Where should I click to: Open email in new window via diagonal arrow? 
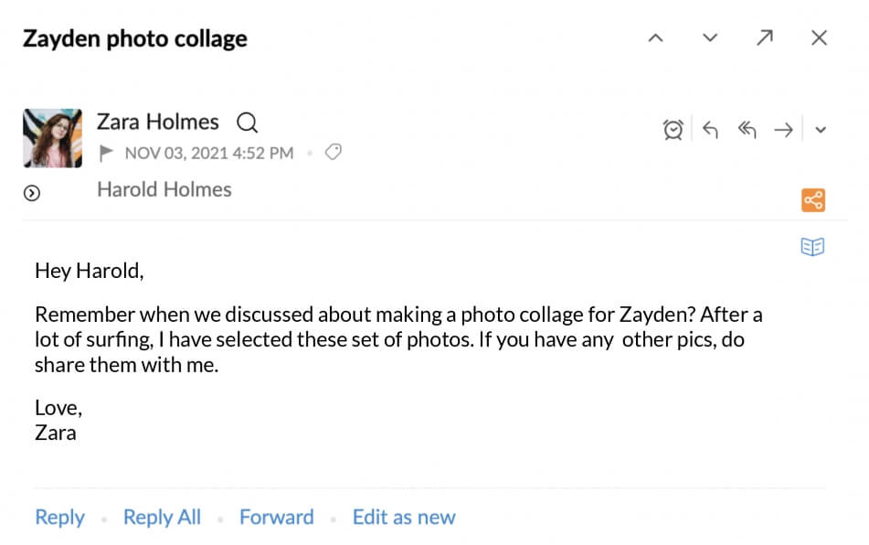(765, 38)
